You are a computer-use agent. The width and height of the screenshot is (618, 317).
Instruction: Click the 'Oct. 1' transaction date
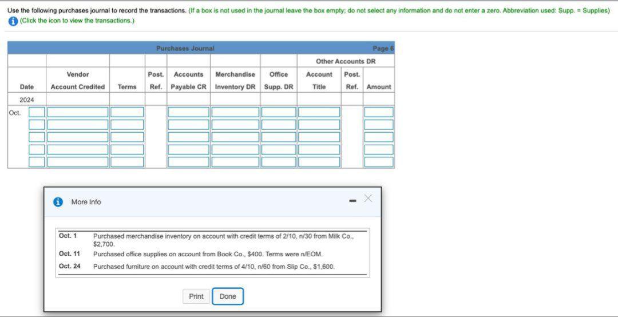pos(68,236)
